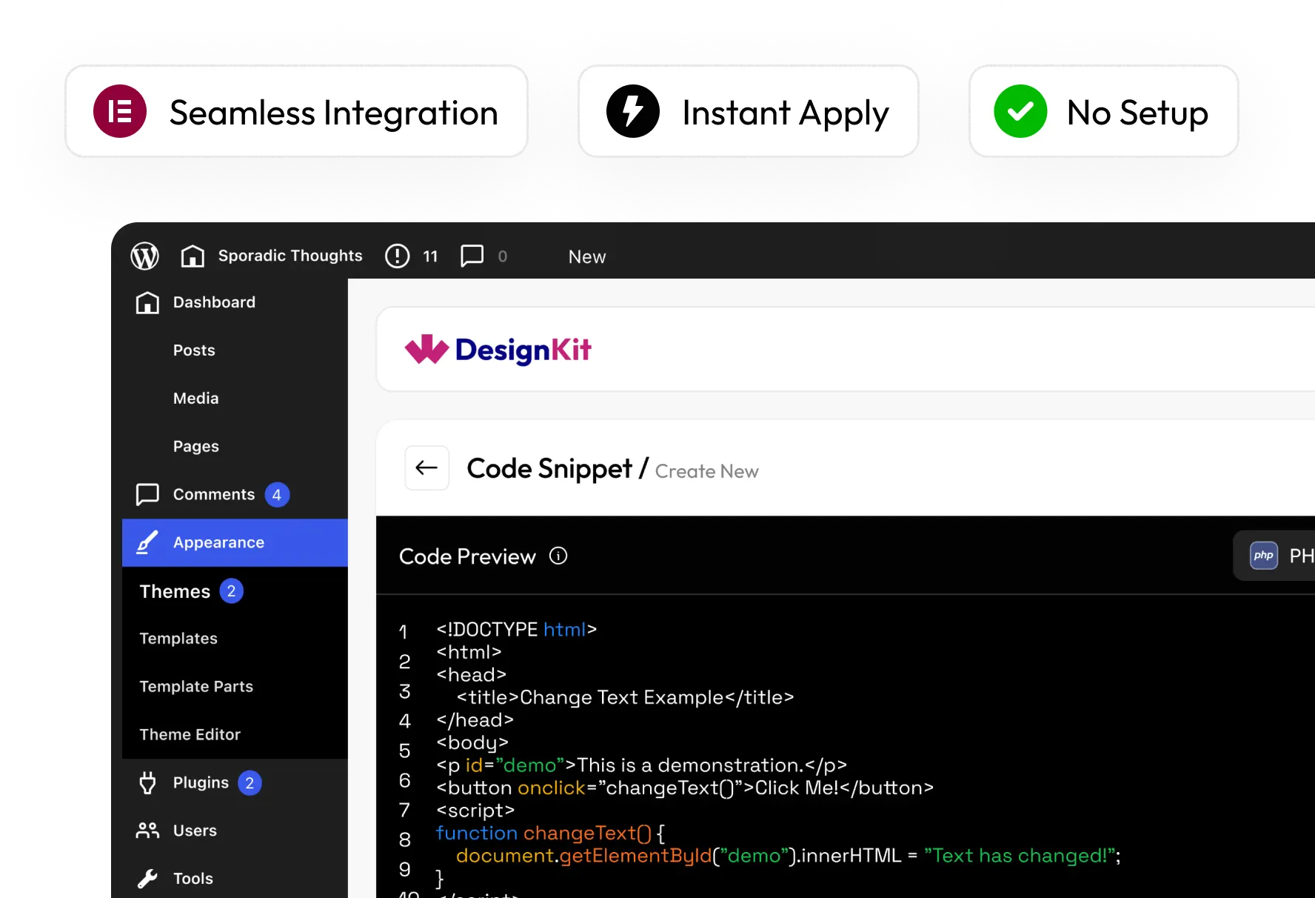This screenshot has height=898, width=1315.
Task: Click the updates alert icon showing 11
Action: [398, 256]
